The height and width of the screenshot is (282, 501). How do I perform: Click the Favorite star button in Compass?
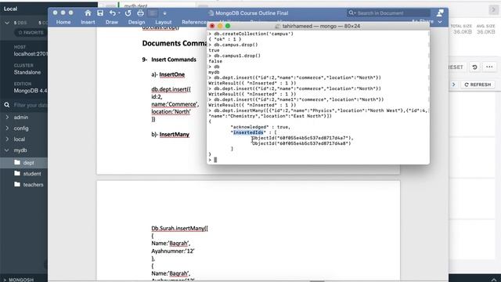click(x=31, y=32)
